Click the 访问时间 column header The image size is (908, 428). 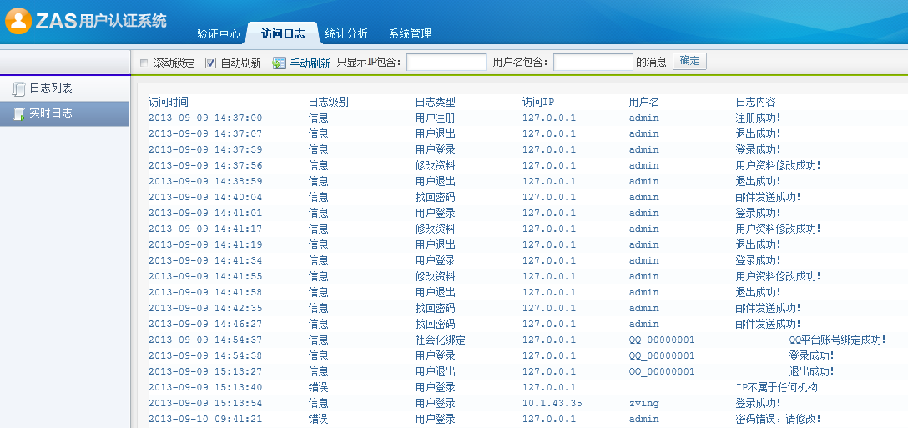(x=169, y=102)
